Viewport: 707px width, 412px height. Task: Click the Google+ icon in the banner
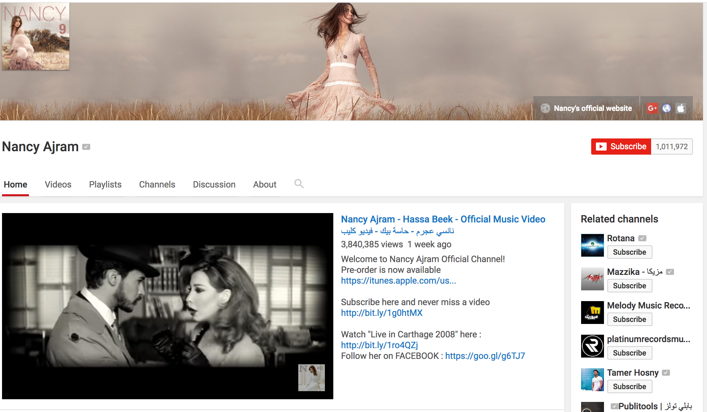(652, 108)
